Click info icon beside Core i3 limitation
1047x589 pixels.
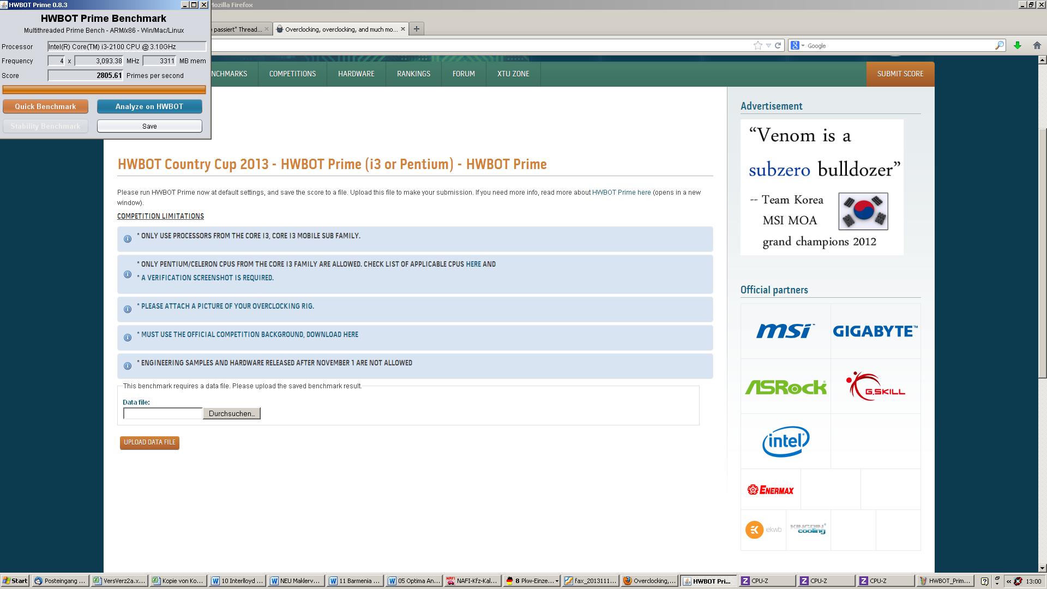pos(128,239)
